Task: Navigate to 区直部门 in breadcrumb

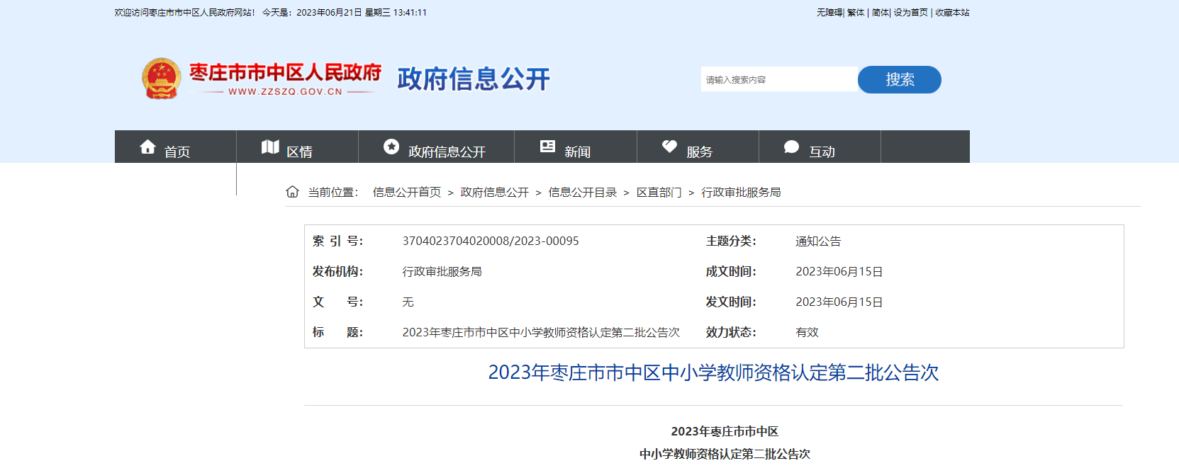Action: tap(659, 193)
